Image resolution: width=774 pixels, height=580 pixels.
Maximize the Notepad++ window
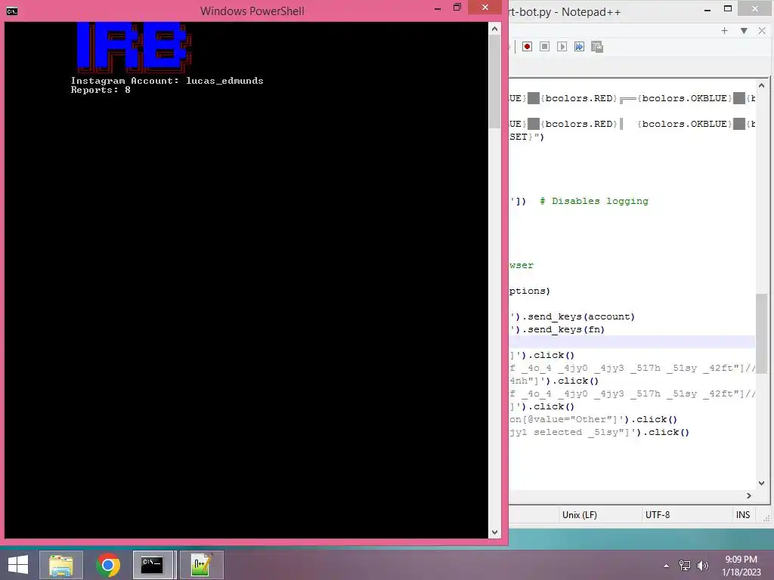coord(728,8)
